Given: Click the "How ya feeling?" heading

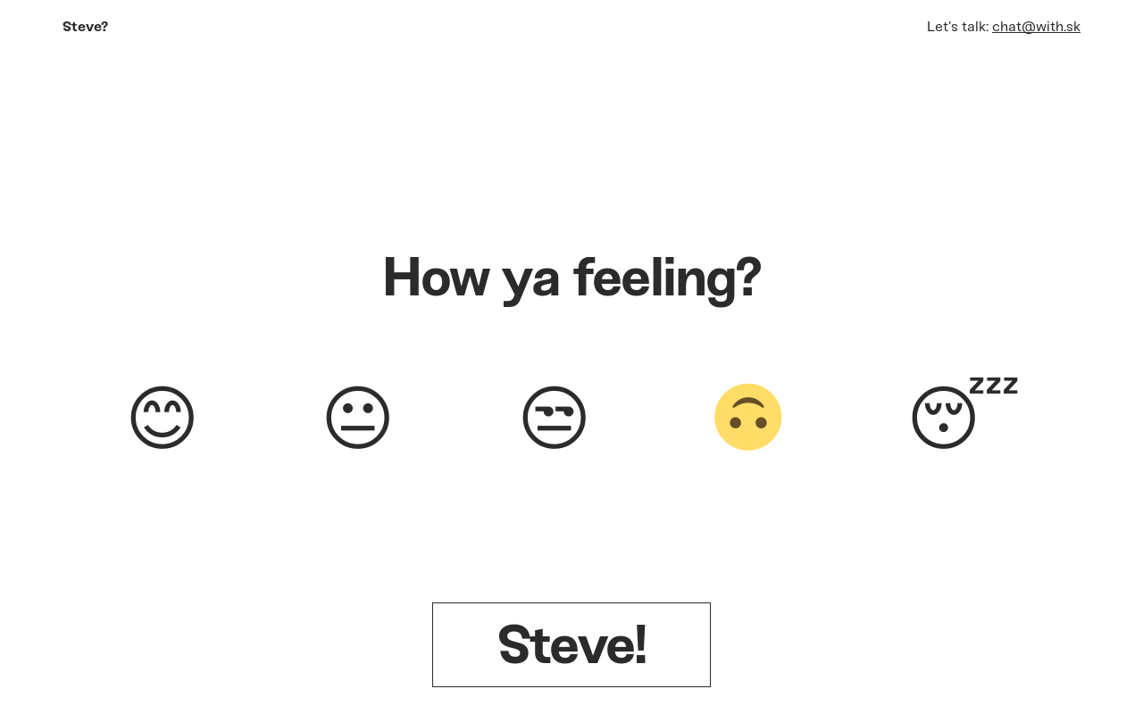Looking at the screenshot, I should (571, 277).
